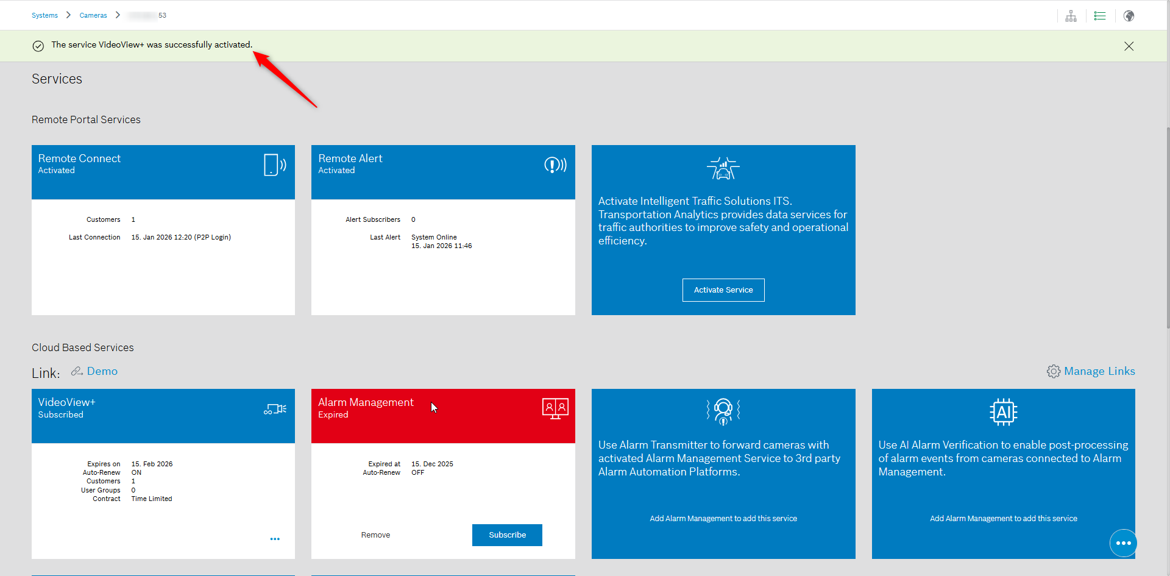The image size is (1170, 576).
Task: Select the Alarm Management expired date 15. Dec 2025
Action: click(x=432, y=464)
